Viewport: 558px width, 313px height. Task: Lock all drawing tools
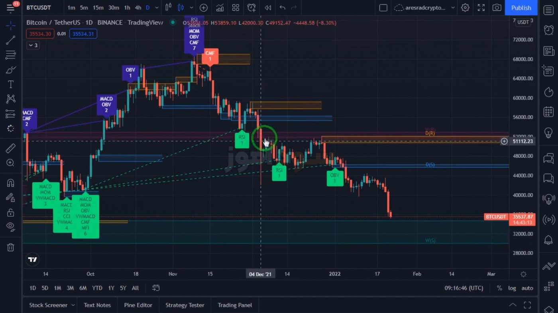point(11,213)
